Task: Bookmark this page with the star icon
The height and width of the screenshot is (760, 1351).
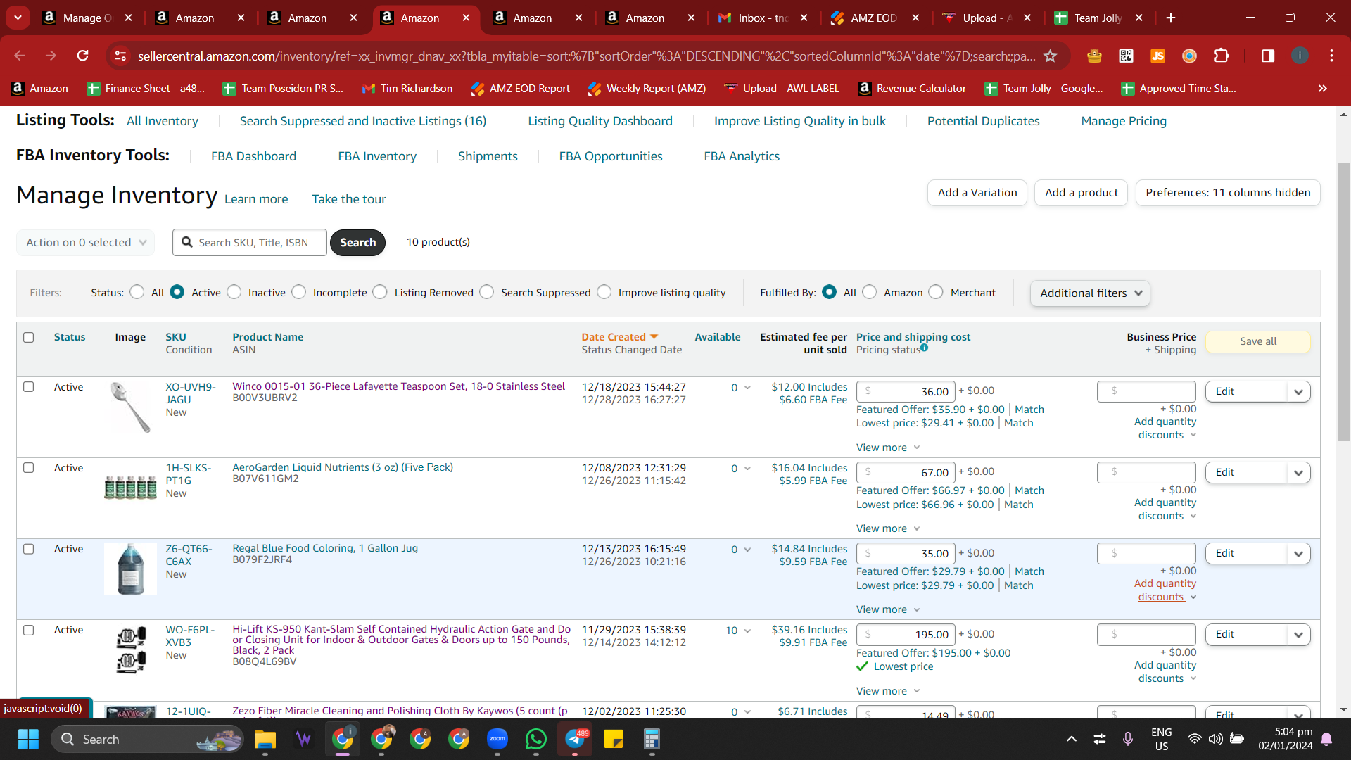Action: click(x=1051, y=56)
